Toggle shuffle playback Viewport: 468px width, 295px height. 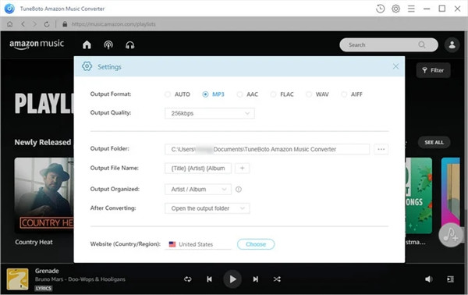coord(277,279)
